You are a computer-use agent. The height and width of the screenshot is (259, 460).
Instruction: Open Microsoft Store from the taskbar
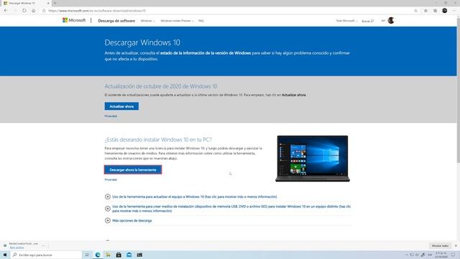click(119, 255)
